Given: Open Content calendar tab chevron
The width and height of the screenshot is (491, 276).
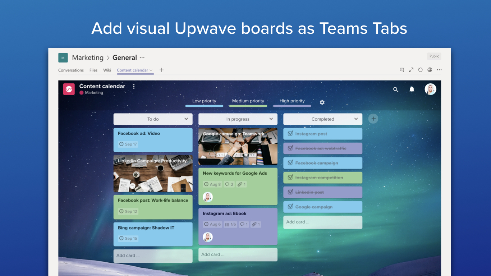Looking at the screenshot, I should [151, 70].
